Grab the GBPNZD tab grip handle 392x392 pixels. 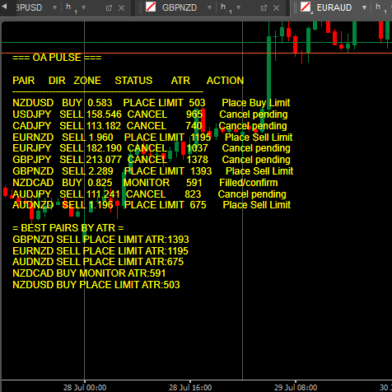[x=141, y=8]
